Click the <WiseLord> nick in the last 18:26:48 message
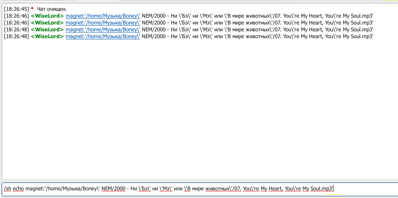 point(47,37)
